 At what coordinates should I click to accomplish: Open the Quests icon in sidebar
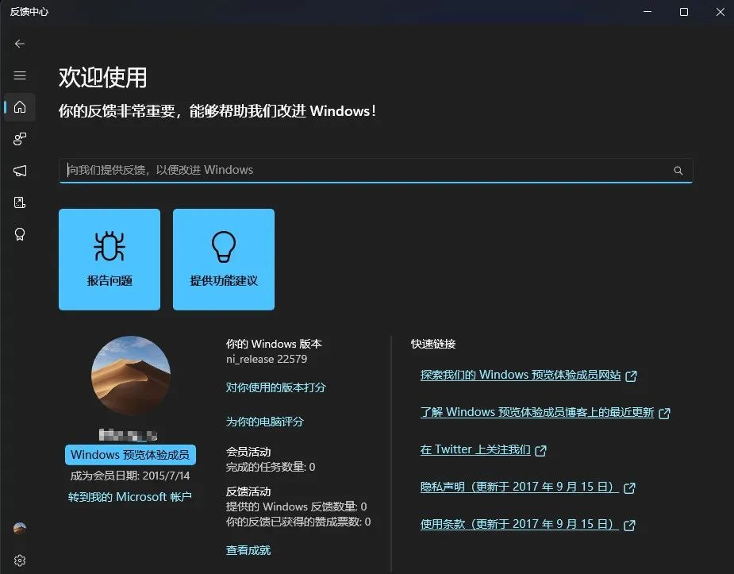pyautogui.click(x=20, y=202)
